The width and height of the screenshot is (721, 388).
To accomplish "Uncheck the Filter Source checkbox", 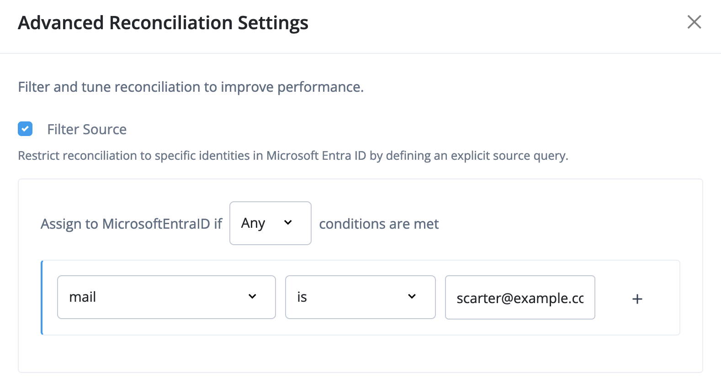I will click(x=25, y=129).
